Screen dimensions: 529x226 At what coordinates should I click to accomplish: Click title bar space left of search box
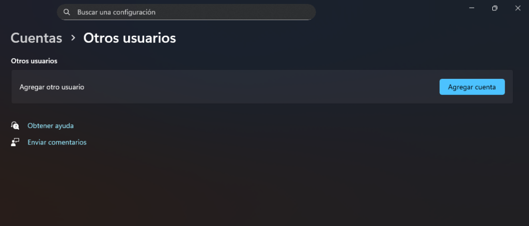(x=28, y=11)
